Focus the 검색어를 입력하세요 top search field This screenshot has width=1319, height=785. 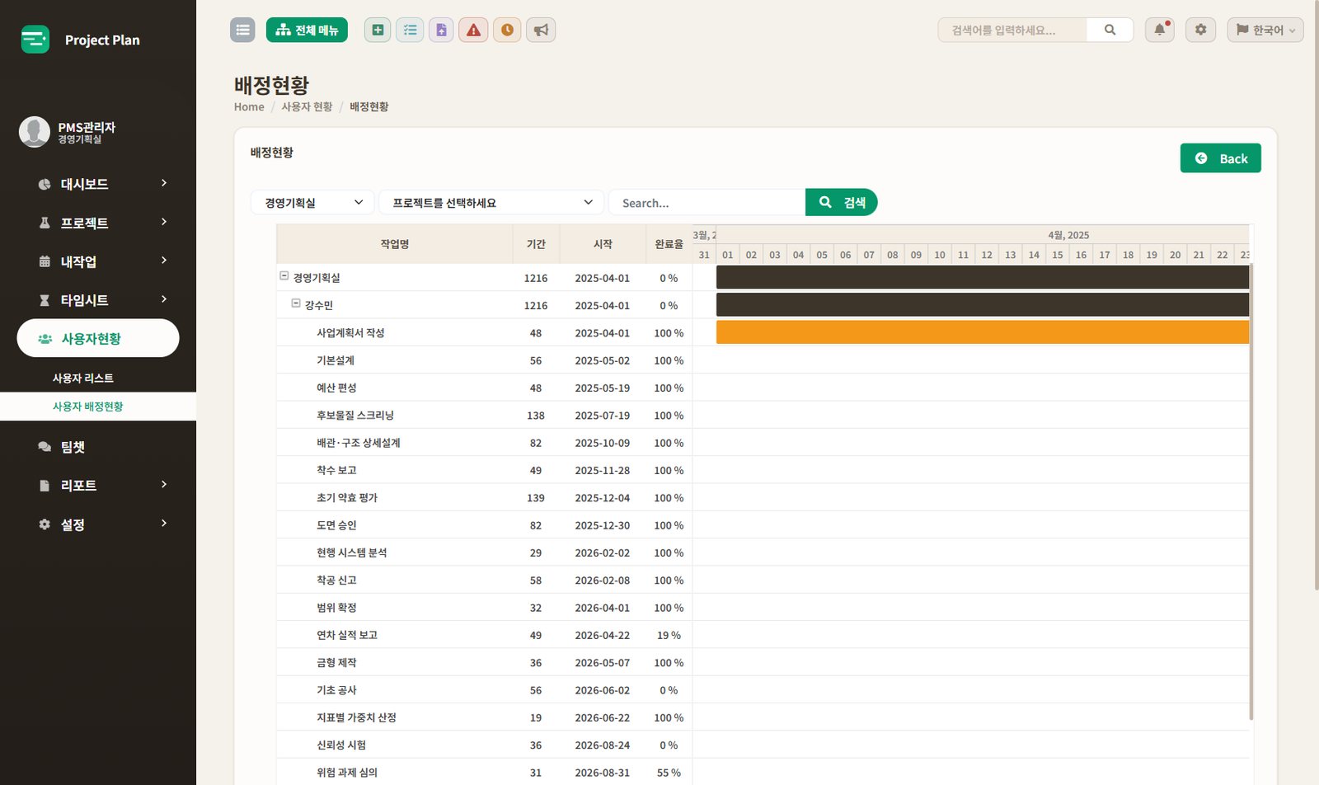coord(1012,30)
